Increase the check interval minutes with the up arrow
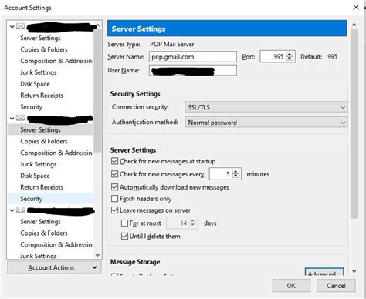The height and width of the screenshot is (299, 366). click(236, 172)
